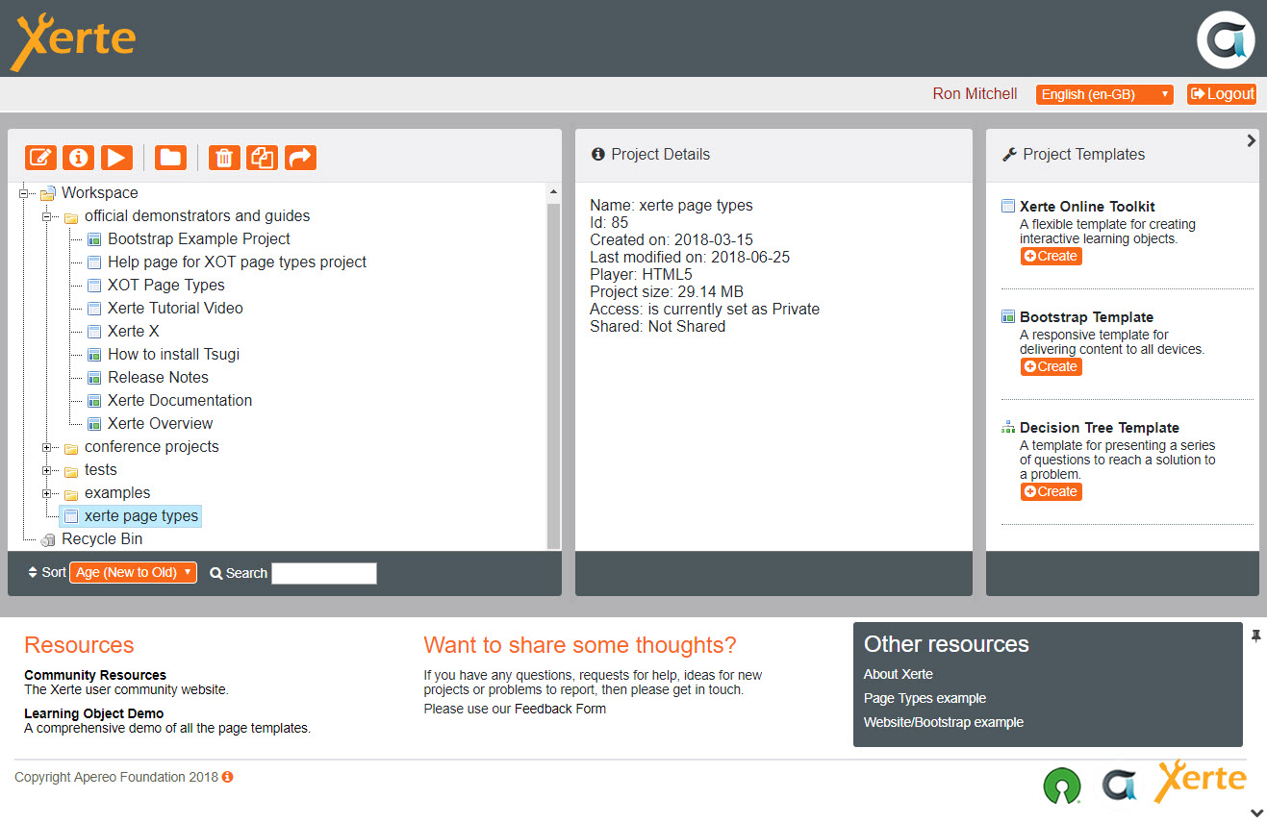Open the Feedback Form link
Viewport: 1267px width, 823px height.
tap(560, 709)
